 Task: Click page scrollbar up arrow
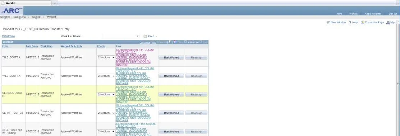pos(398,22)
